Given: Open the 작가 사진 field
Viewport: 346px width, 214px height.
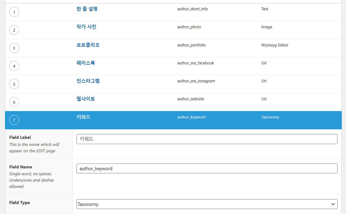Looking at the screenshot, I should click(x=86, y=27).
